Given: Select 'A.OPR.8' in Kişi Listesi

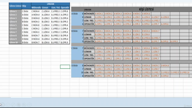Looking at the screenshot, I should pos(165,24).
